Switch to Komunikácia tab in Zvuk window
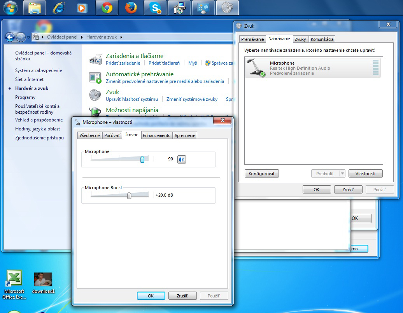Viewport: 403px width, 313px height. [322, 39]
